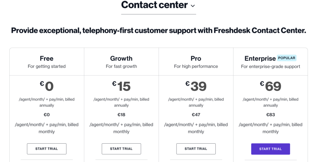Click the €15 annual Growth price

point(122,86)
